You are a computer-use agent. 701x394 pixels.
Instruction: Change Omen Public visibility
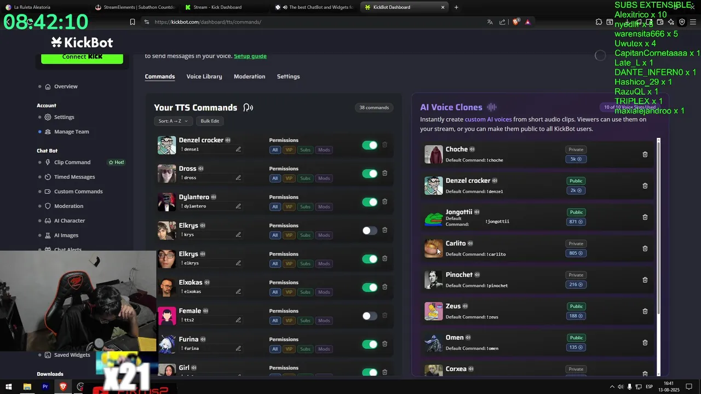pyautogui.click(x=576, y=338)
